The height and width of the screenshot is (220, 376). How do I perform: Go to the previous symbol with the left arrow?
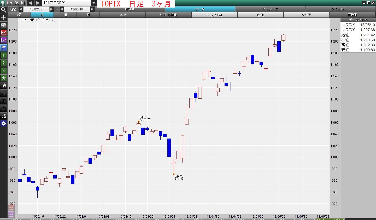tap(30, 3)
